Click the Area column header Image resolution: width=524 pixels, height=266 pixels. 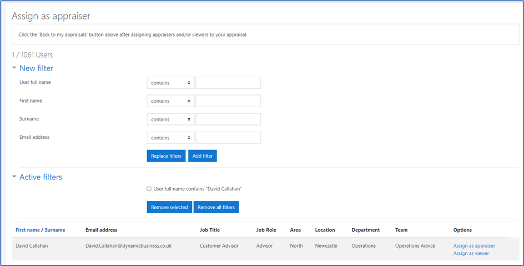pyautogui.click(x=295, y=230)
